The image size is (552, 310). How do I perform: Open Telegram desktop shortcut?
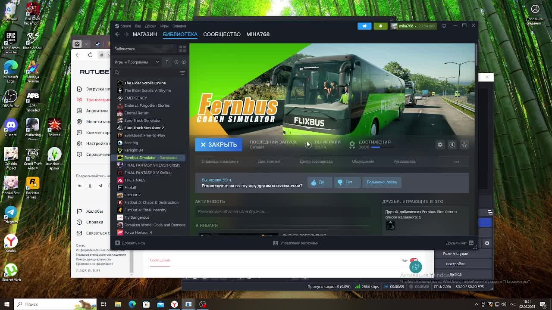[x=11, y=215]
